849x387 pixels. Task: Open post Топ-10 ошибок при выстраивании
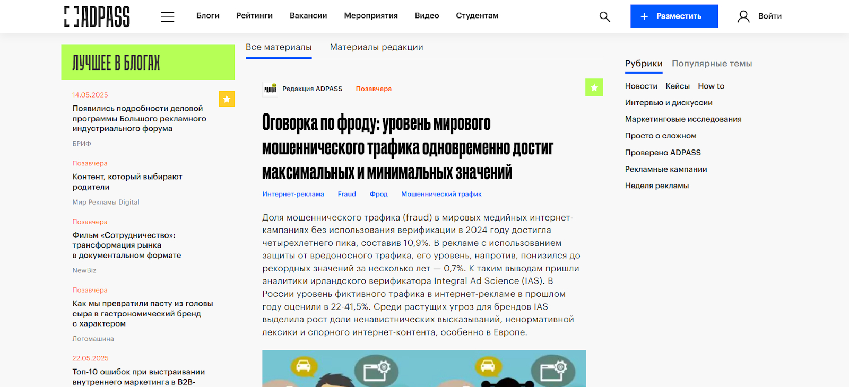pyautogui.click(x=138, y=377)
